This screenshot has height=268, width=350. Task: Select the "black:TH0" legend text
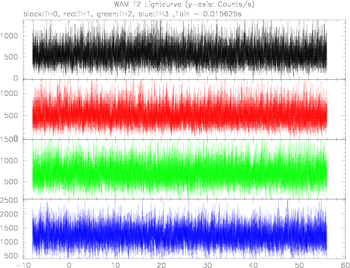point(42,14)
